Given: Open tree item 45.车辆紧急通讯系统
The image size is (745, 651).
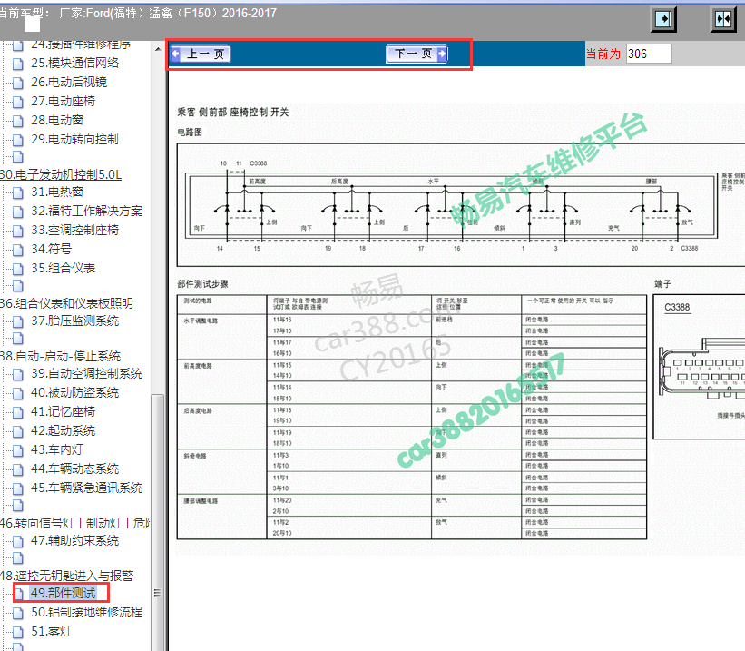Looking at the screenshot, I should [x=86, y=488].
